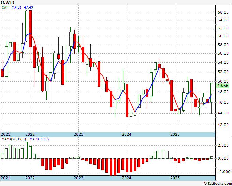Click the 48.00 price axis label
This screenshot has height=186, width=232.
[223, 92]
